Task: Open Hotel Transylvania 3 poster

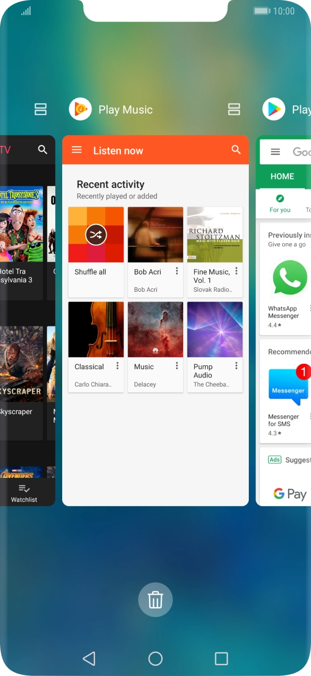Action: (21, 224)
